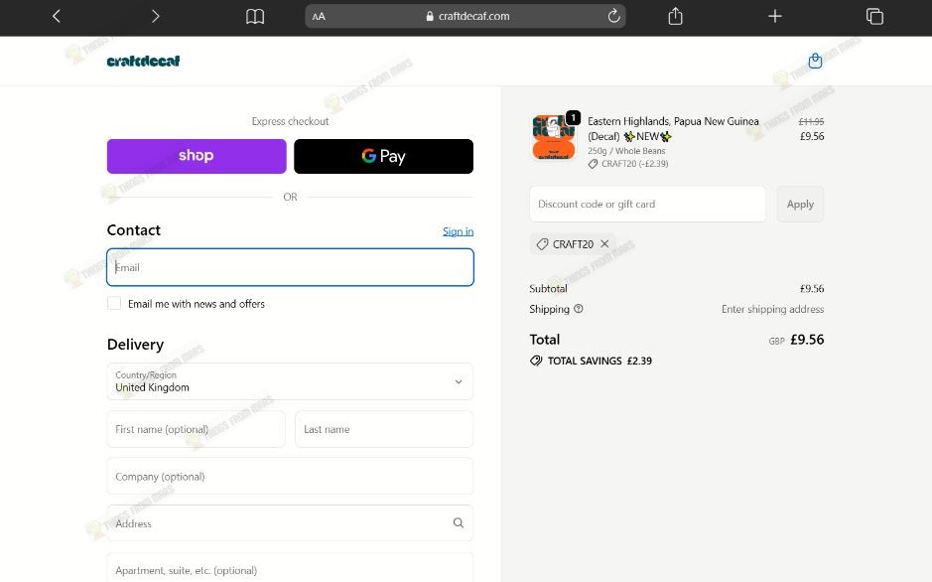Open the share sheet icon
932x582 pixels.
(x=675, y=16)
